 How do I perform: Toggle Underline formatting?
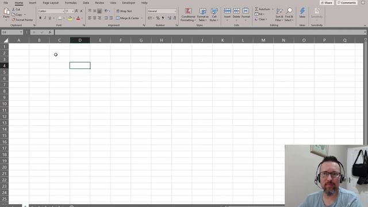pos(49,18)
